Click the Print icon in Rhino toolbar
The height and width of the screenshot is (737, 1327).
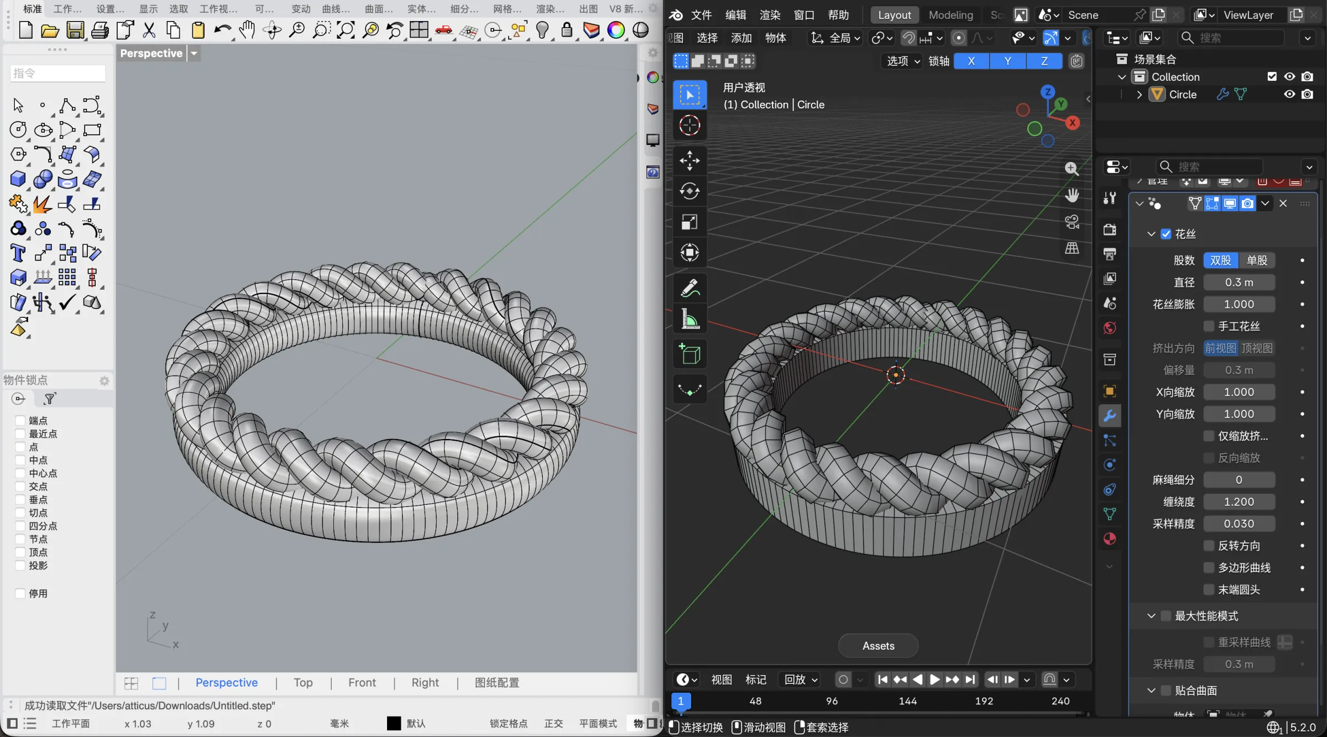click(100, 30)
